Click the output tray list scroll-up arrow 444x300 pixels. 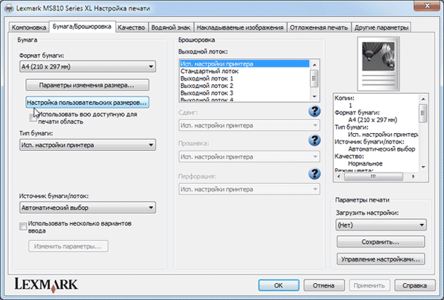pos(314,65)
